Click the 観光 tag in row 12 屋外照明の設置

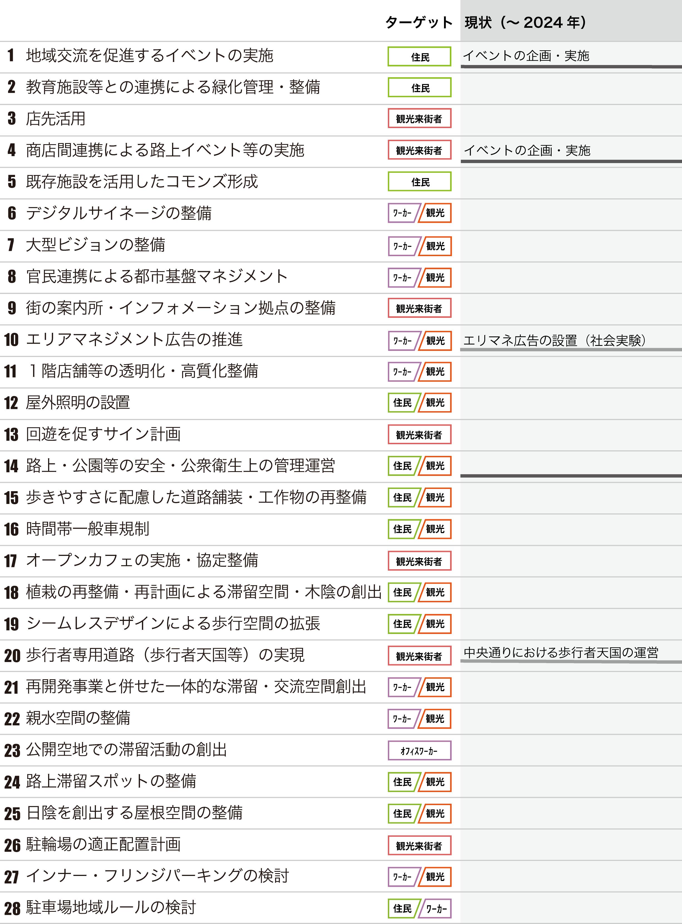coord(435,403)
